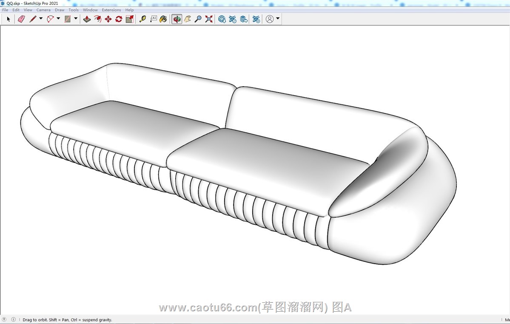The height and width of the screenshot is (324, 510).
Task: Open the Camera menu
Action: (43, 10)
